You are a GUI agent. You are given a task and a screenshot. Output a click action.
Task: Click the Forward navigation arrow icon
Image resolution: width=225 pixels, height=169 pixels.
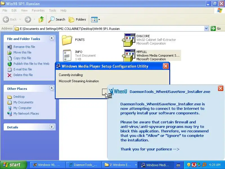point(28,19)
